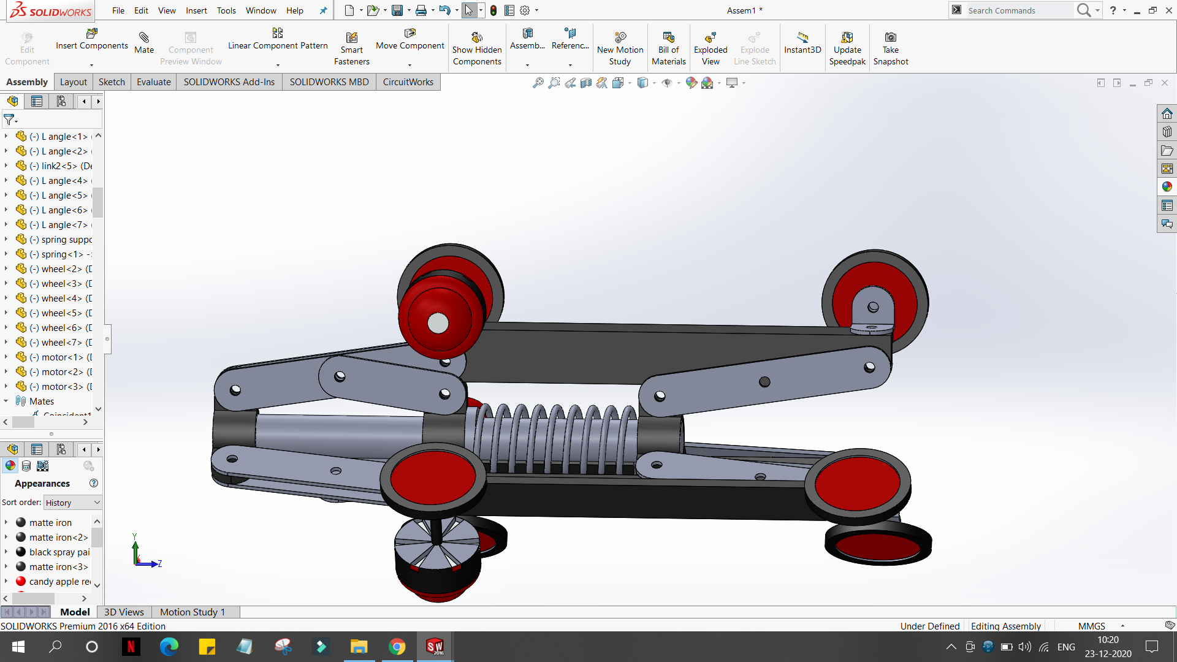This screenshot has width=1177, height=662.
Task: Switch to the Evaluate tab
Action: click(x=154, y=82)
